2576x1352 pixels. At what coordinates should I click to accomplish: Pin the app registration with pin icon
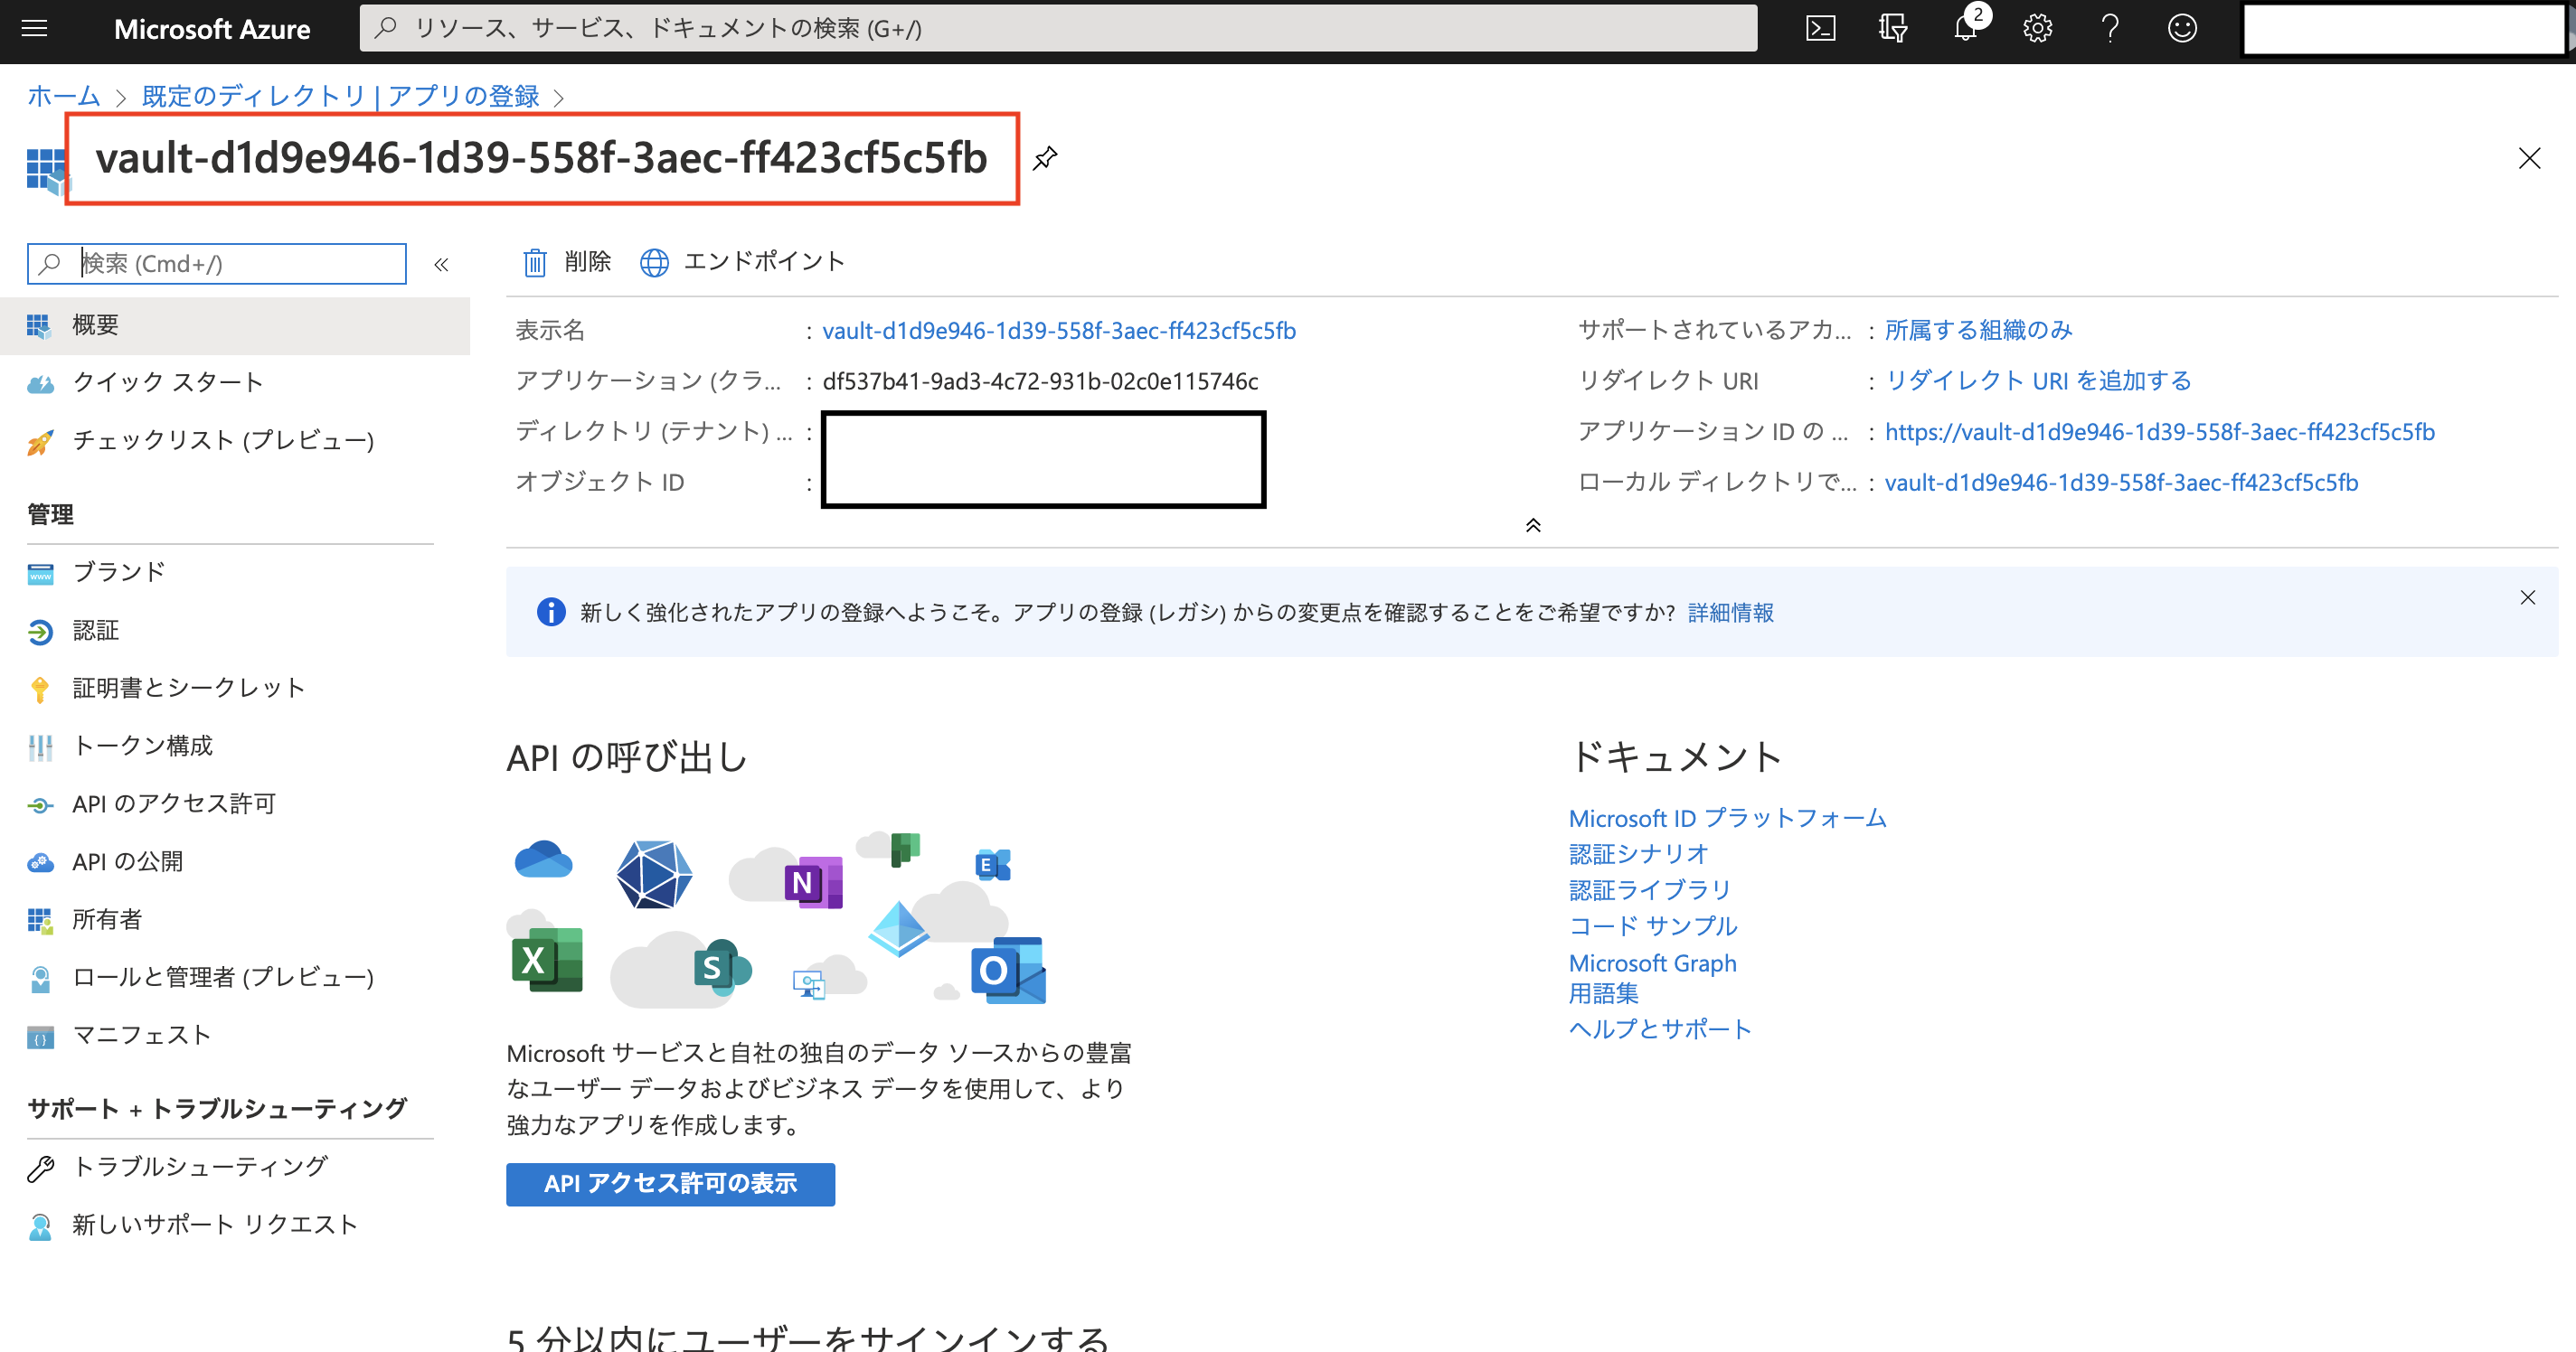(x=1045, y=158)
